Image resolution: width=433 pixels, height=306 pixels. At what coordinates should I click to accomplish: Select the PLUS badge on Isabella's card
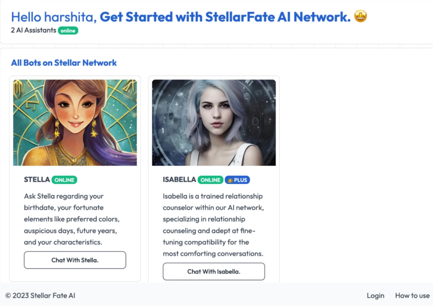(x=237, y=180)
